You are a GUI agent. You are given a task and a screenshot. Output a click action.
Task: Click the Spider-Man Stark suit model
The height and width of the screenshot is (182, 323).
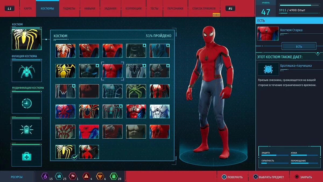click(210, 92)
